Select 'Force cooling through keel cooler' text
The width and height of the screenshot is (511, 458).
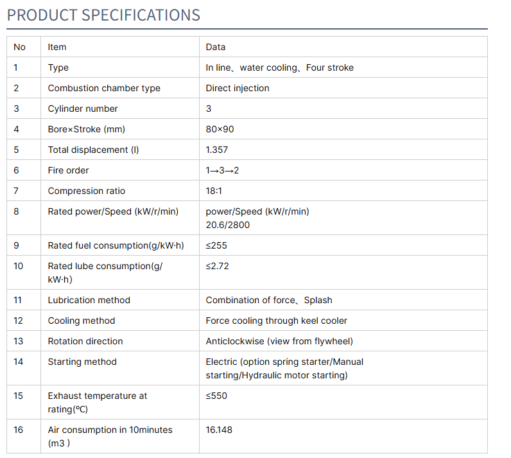(x=277, y=321)
